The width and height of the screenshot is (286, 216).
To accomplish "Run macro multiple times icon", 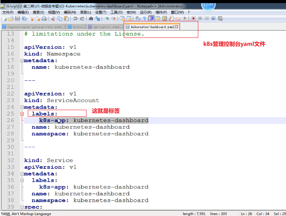I will (x=213, y=19).
